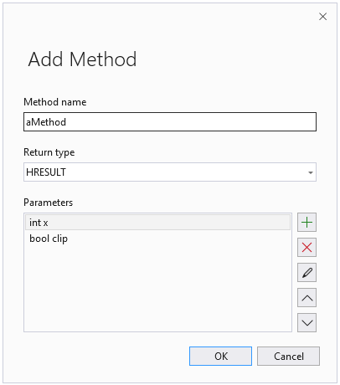340x385 pixels.
Task: Close the Add Method dialog
Action: pos(322,17)
